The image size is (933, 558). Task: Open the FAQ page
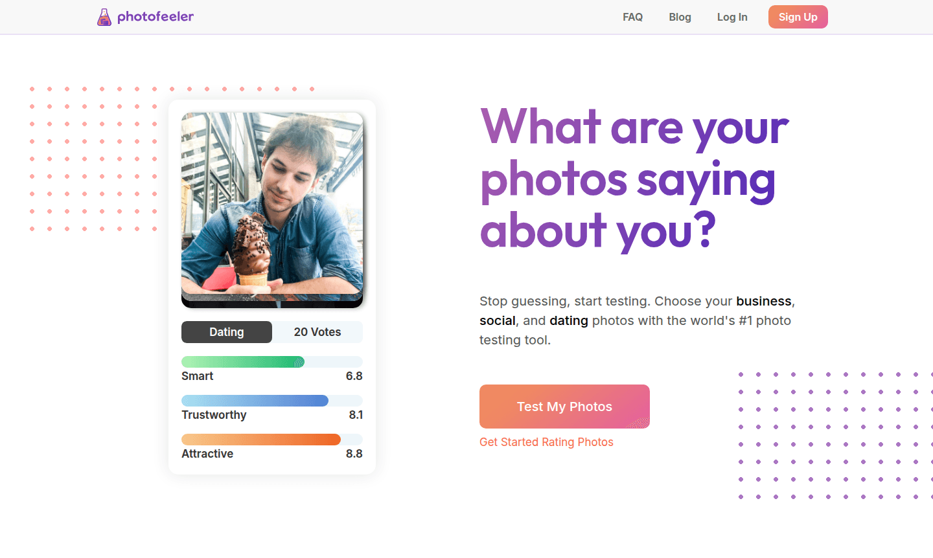632,17
